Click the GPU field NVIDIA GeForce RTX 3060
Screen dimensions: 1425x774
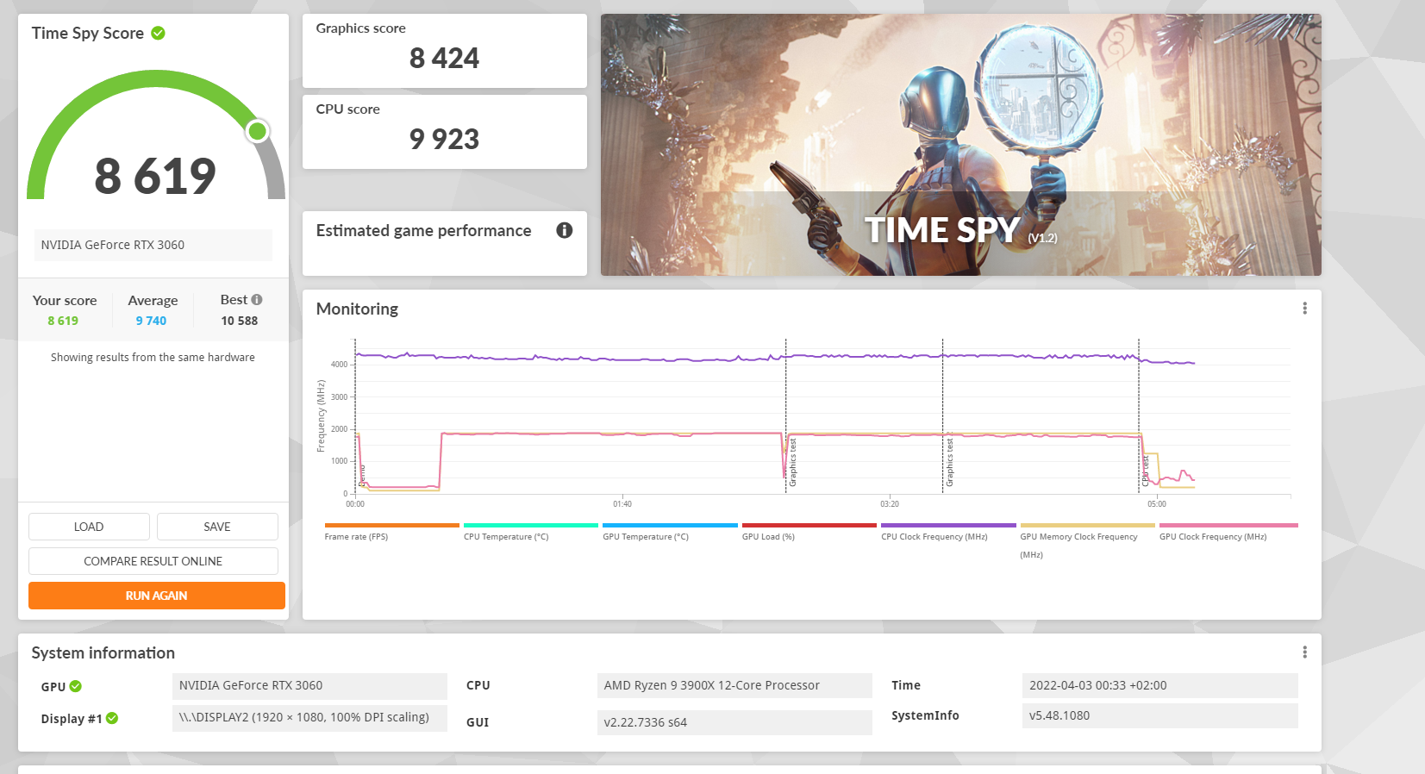pos(309,686)
